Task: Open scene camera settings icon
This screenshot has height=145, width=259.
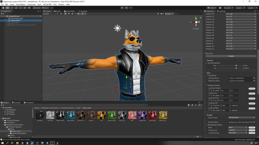Action: click(162, 14)
